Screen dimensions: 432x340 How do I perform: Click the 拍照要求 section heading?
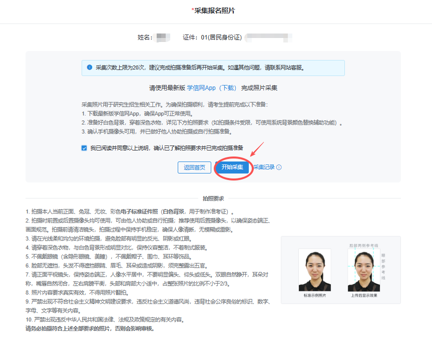point(213,198)
